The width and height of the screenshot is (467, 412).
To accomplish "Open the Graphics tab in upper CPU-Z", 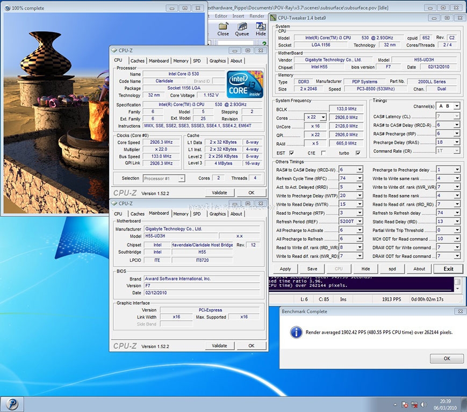I will point(218,61).
